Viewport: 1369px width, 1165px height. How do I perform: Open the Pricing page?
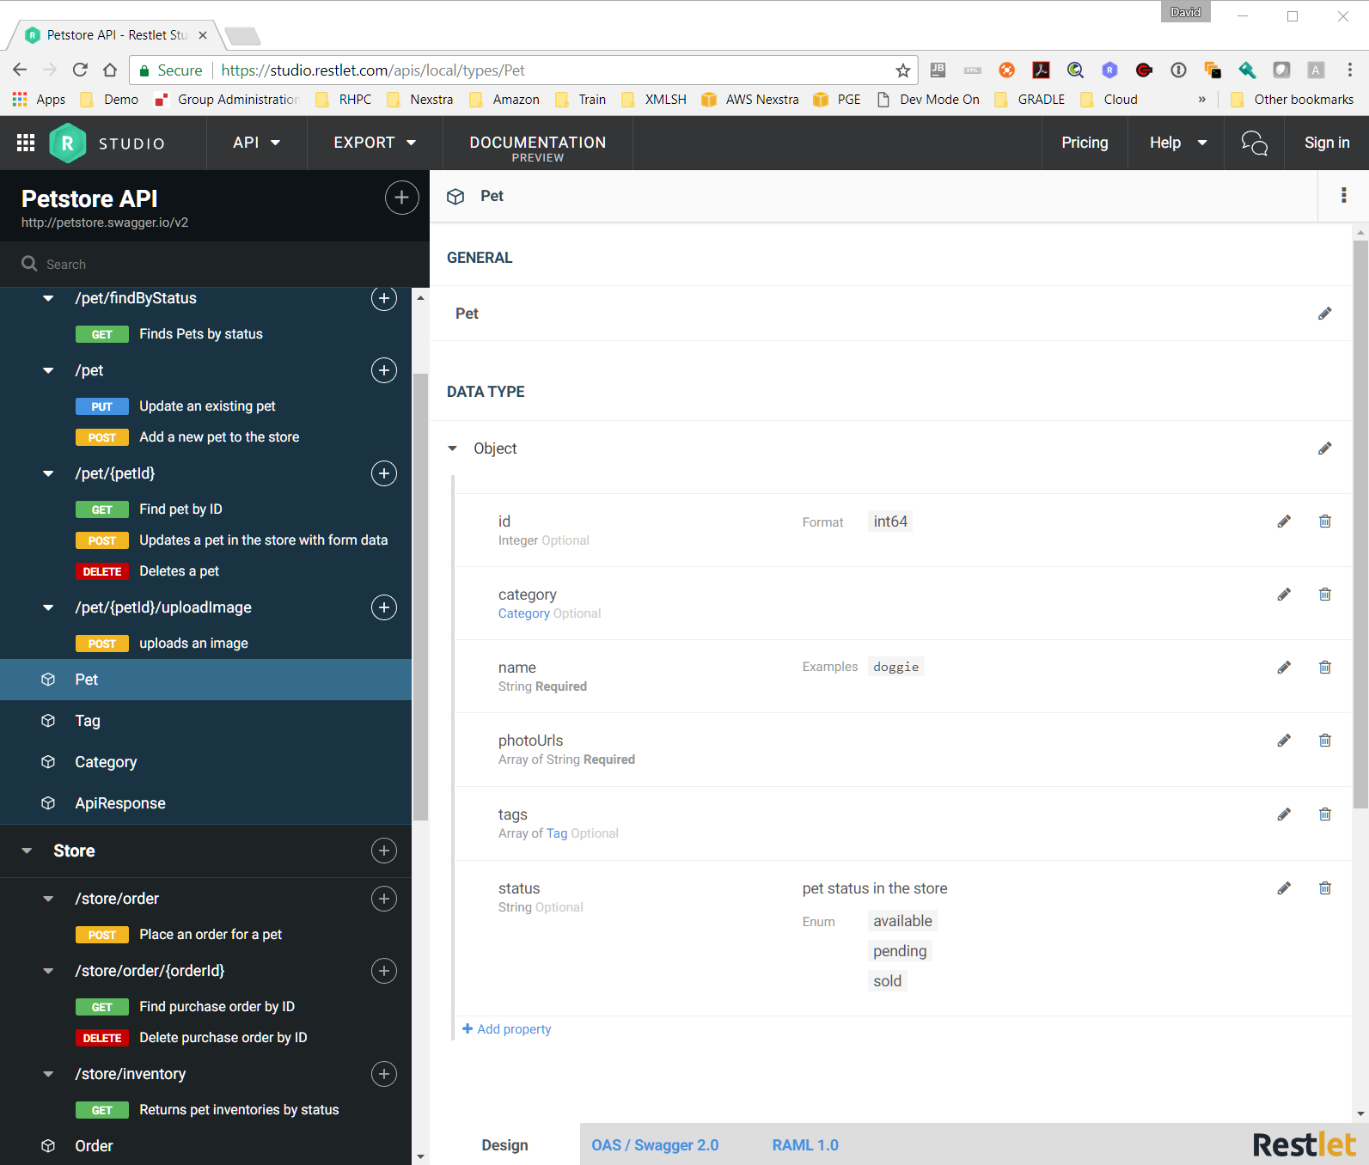(1085, 143)
